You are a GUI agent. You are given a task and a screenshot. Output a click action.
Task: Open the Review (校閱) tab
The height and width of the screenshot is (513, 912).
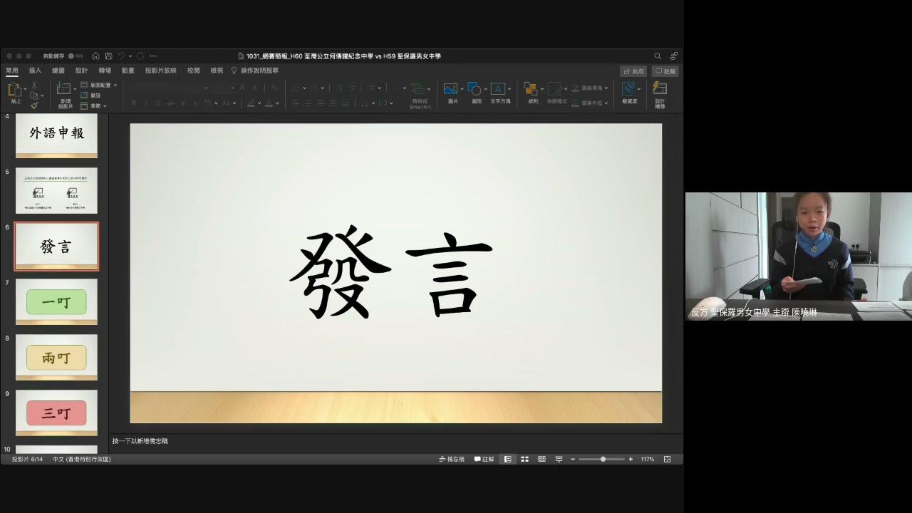(x=193, y=71)
